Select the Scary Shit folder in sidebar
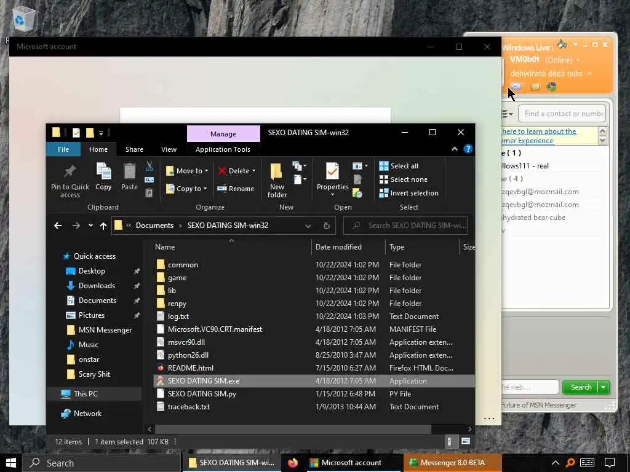 (94, 374)
